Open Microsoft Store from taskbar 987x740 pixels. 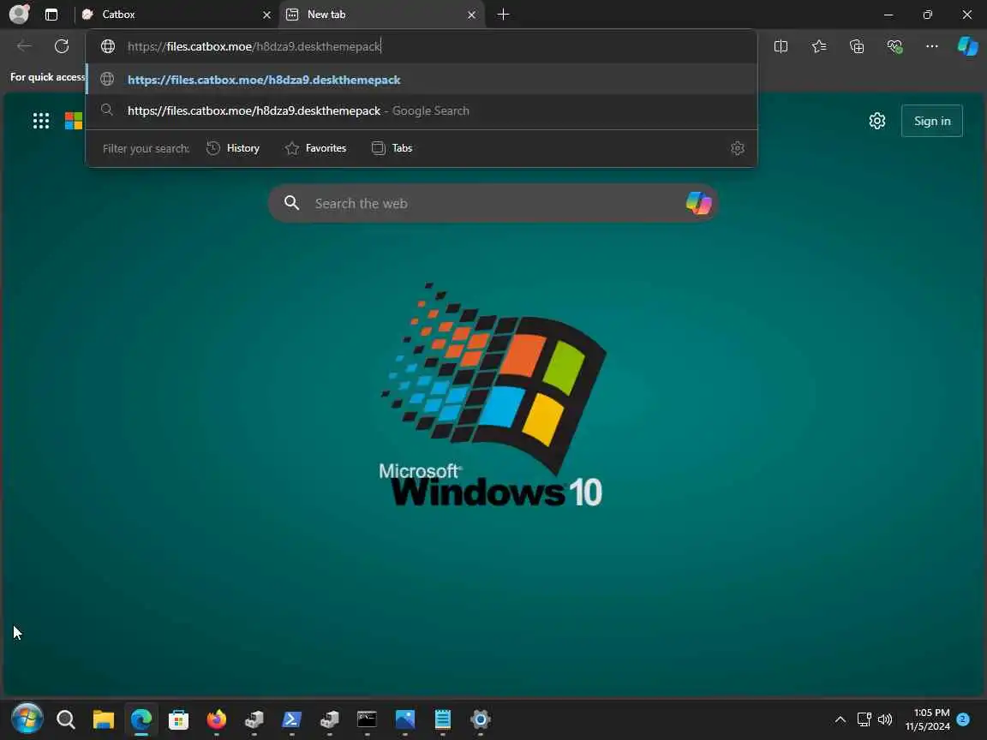coord(179,719)
